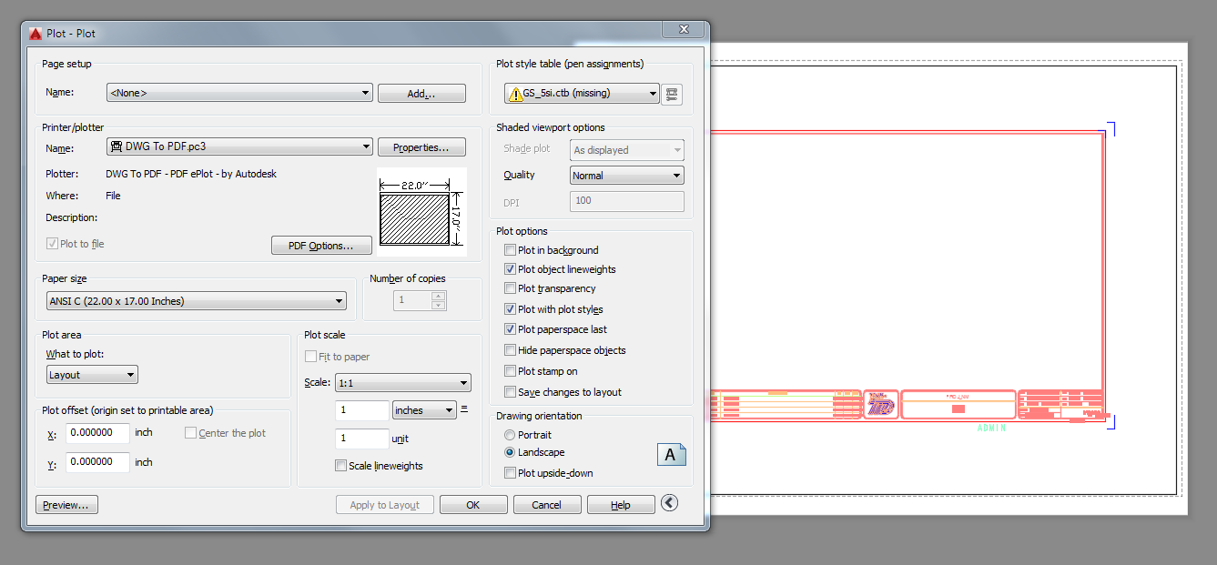Enable Plot transparency option
This screenshot has height=565, width=1217.
(x=510, y=288)
